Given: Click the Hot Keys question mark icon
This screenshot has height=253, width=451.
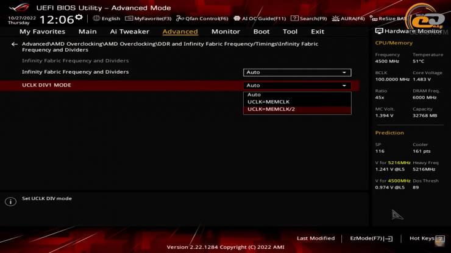Looking at the screenshot, I should click(440, 238).
